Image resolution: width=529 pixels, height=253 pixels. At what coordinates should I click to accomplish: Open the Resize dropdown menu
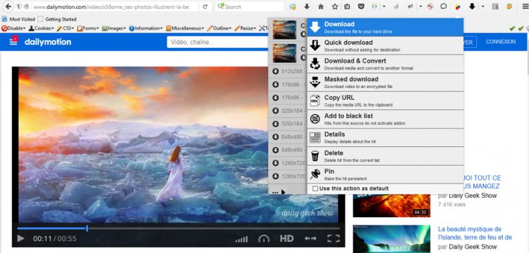(245, 29)
